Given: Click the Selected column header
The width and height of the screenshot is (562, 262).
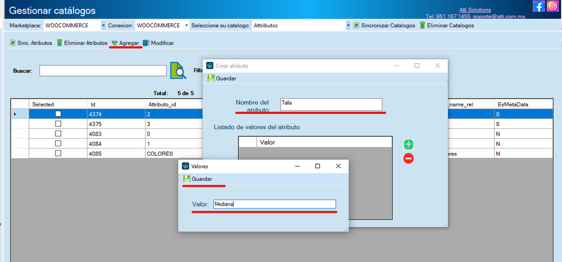Looking at the screenshot, I should 58,104.
